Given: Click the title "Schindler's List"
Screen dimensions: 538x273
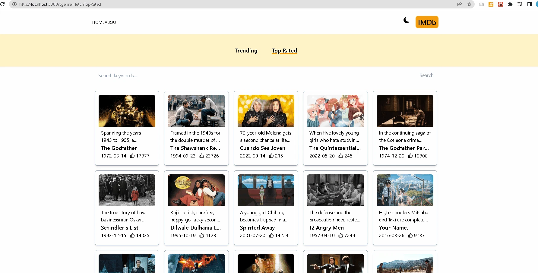Looking at the screenshot, I should 120,228.
